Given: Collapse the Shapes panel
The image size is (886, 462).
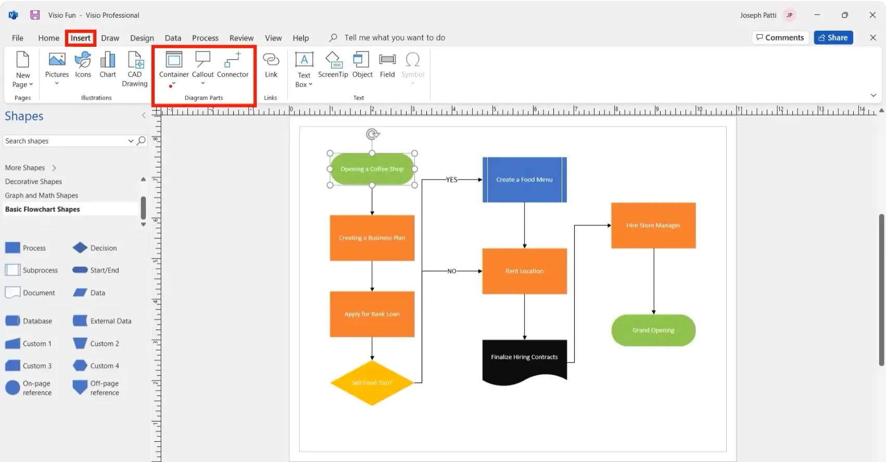Looking at the screenshot, I should pyautogui.click(x=144, y=115).
